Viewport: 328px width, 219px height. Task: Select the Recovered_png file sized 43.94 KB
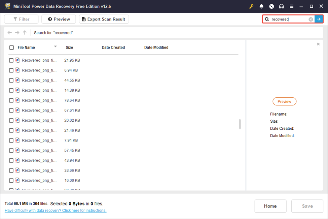coord(39,160)
